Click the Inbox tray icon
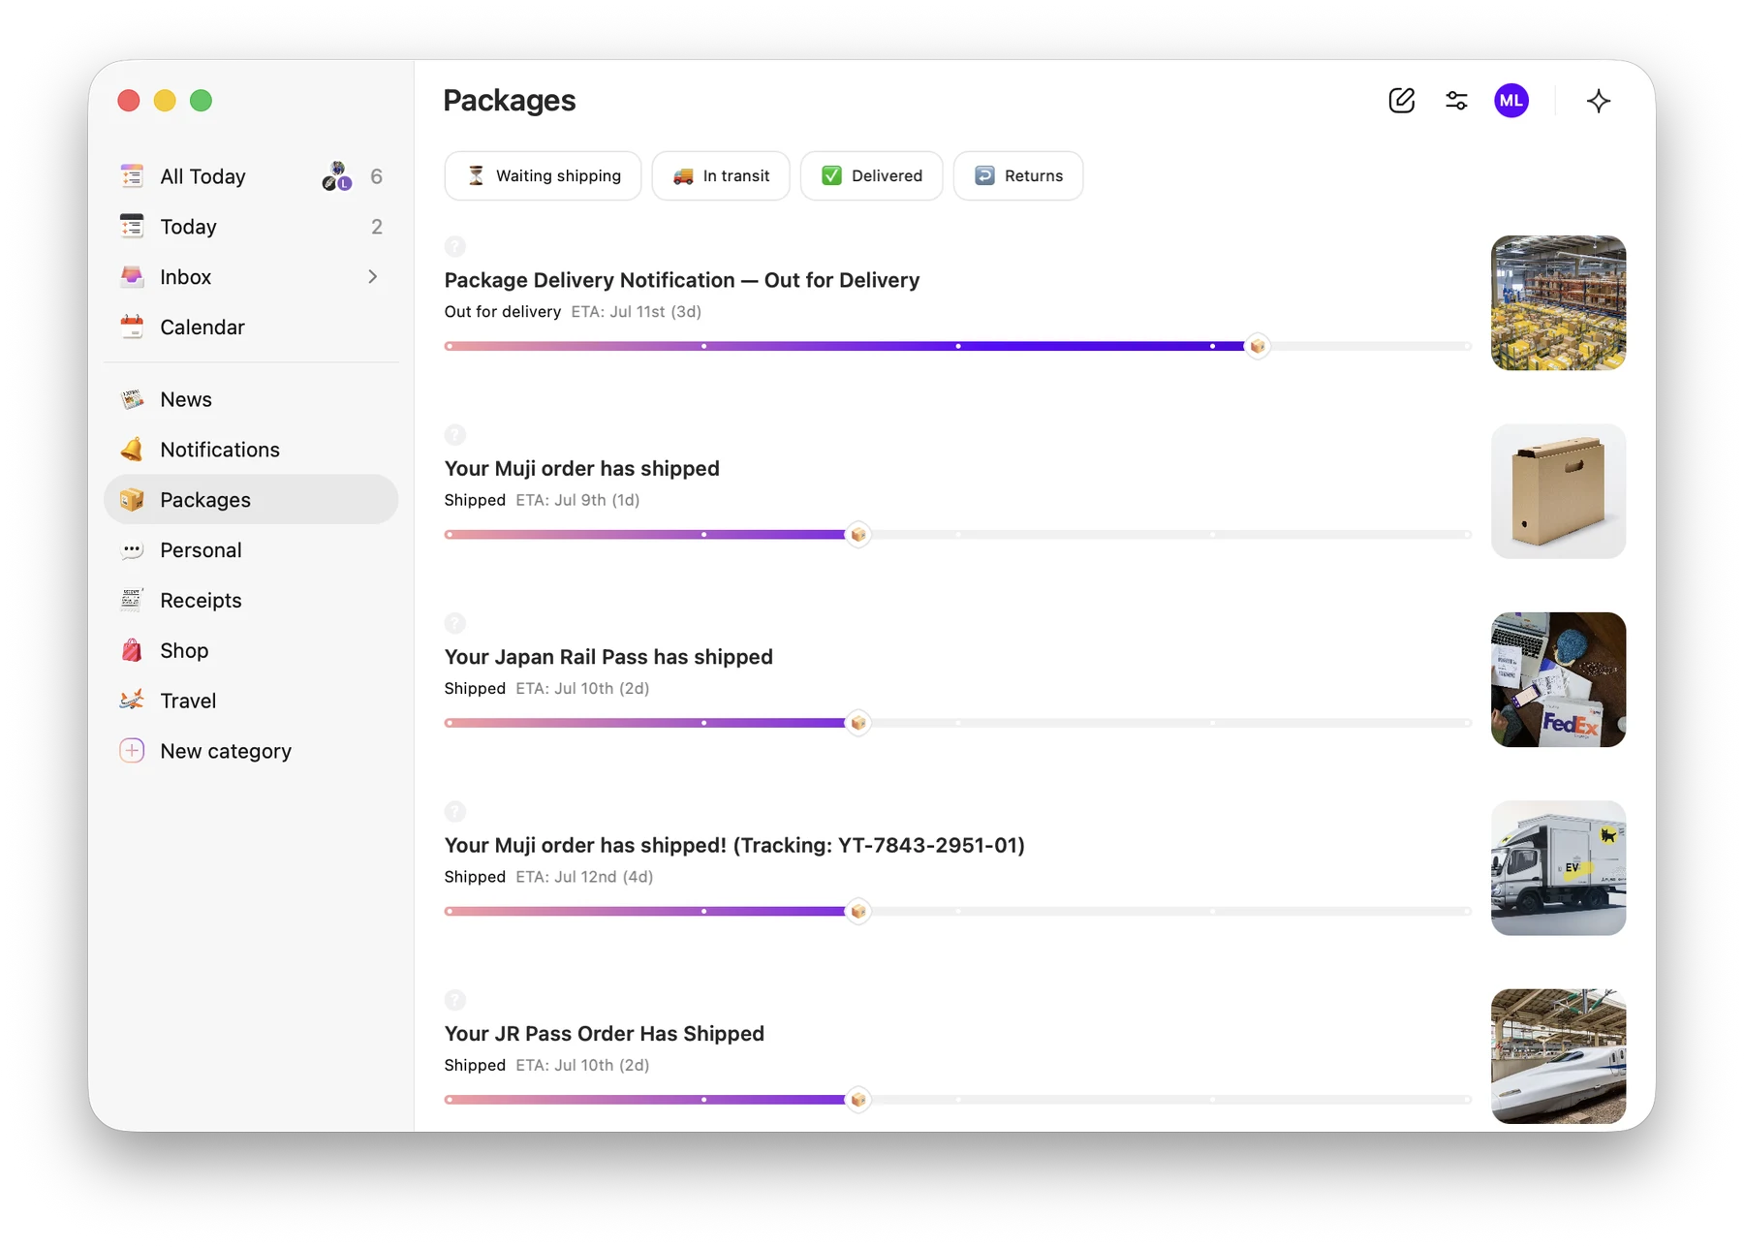Screen dimensions: 1744x1248 click(x=132, y=277)
